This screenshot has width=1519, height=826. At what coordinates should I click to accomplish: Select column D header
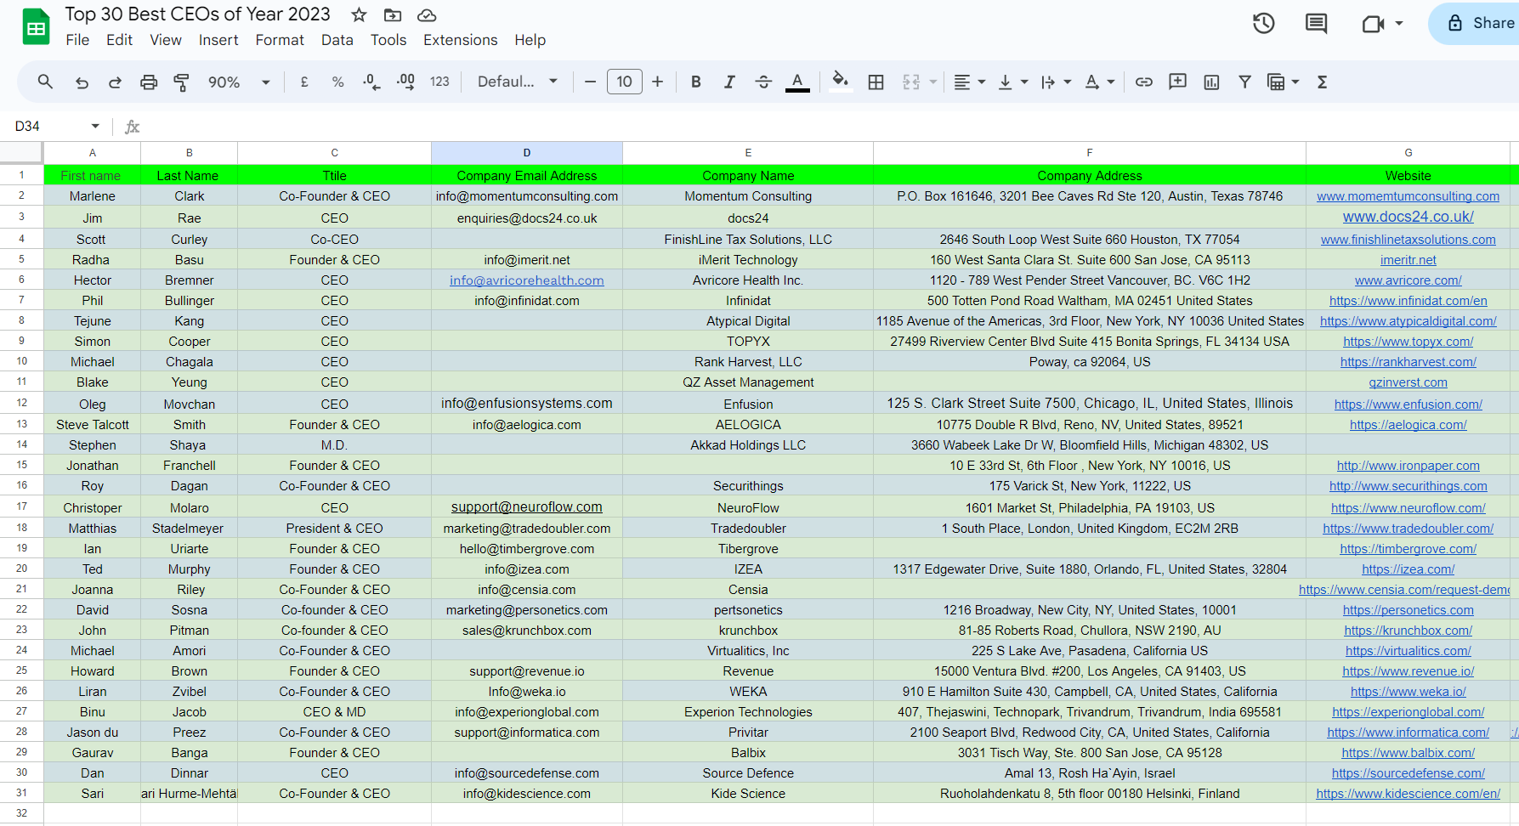tap(526, 153)
